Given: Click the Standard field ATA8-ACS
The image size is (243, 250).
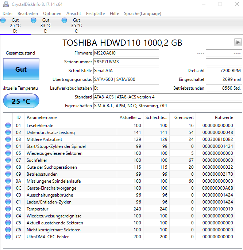Looking at the screenshot, I should click(168, 97).
